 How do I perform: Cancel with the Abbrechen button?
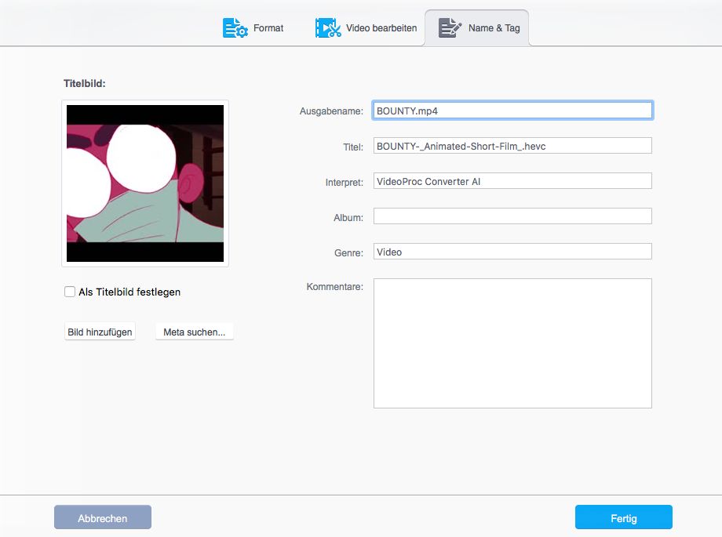(x=103, y=517)
